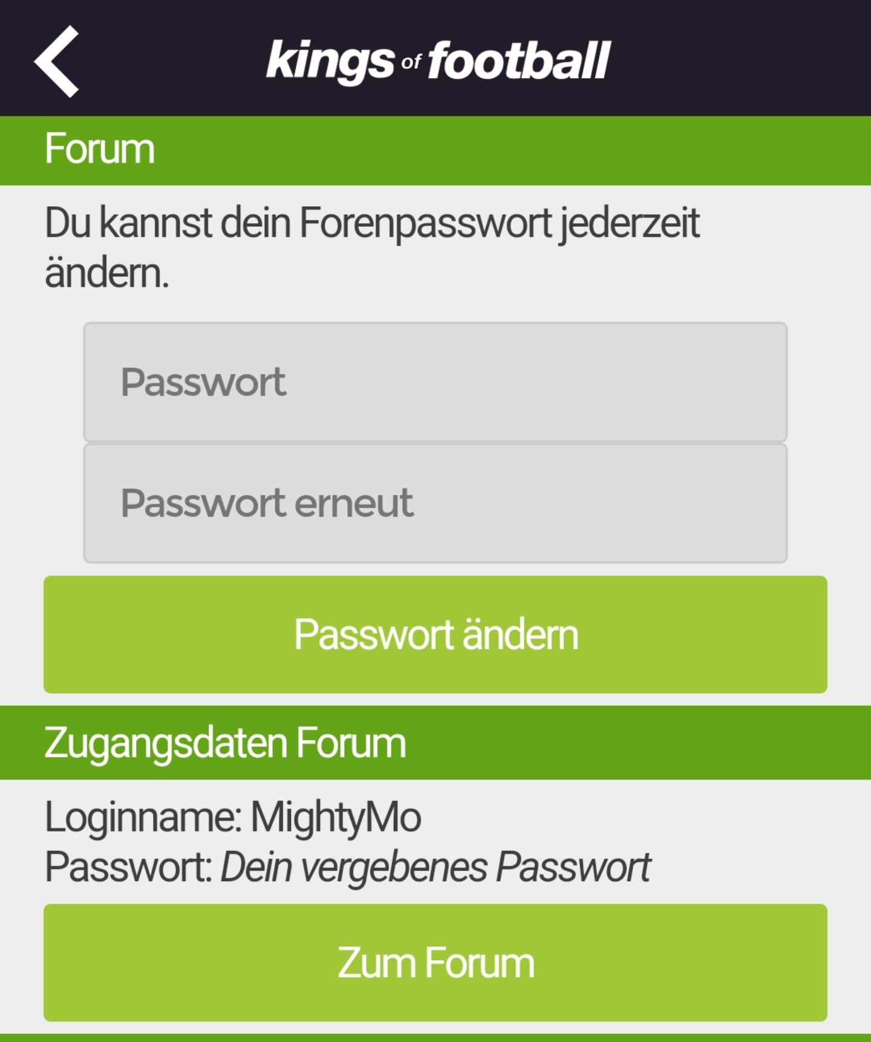Tap the Loginname: label
The width and height of the screenshot is (871, 1042).
click(143, 818)
